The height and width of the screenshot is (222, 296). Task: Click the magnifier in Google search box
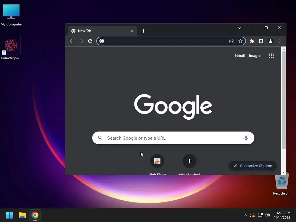coord(100,138)
